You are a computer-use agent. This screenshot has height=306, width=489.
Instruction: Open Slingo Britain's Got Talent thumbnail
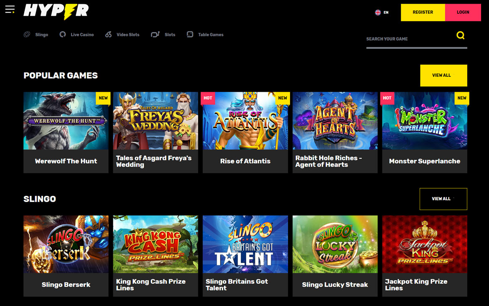point(245,244)
